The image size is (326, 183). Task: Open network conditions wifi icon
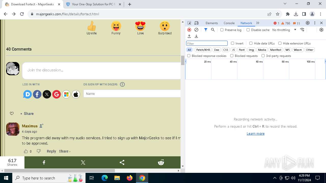click(x=302, y=30)
